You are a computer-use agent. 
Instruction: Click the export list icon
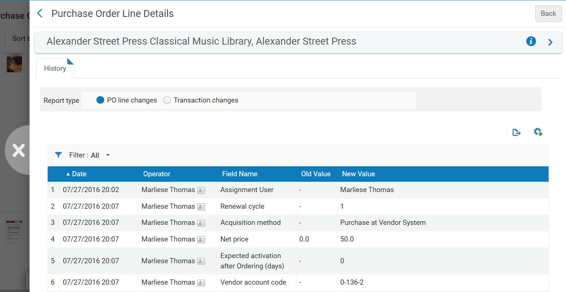pos(516,132)
